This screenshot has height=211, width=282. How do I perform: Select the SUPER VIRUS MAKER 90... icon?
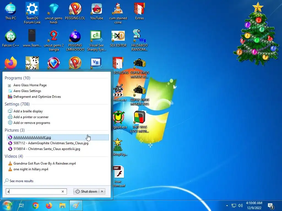click(x=140, y=68)
